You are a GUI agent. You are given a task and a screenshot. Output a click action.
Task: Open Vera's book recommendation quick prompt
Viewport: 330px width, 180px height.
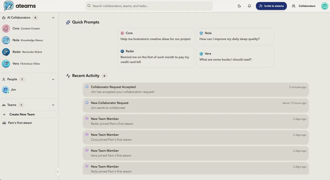coord(235,57)
